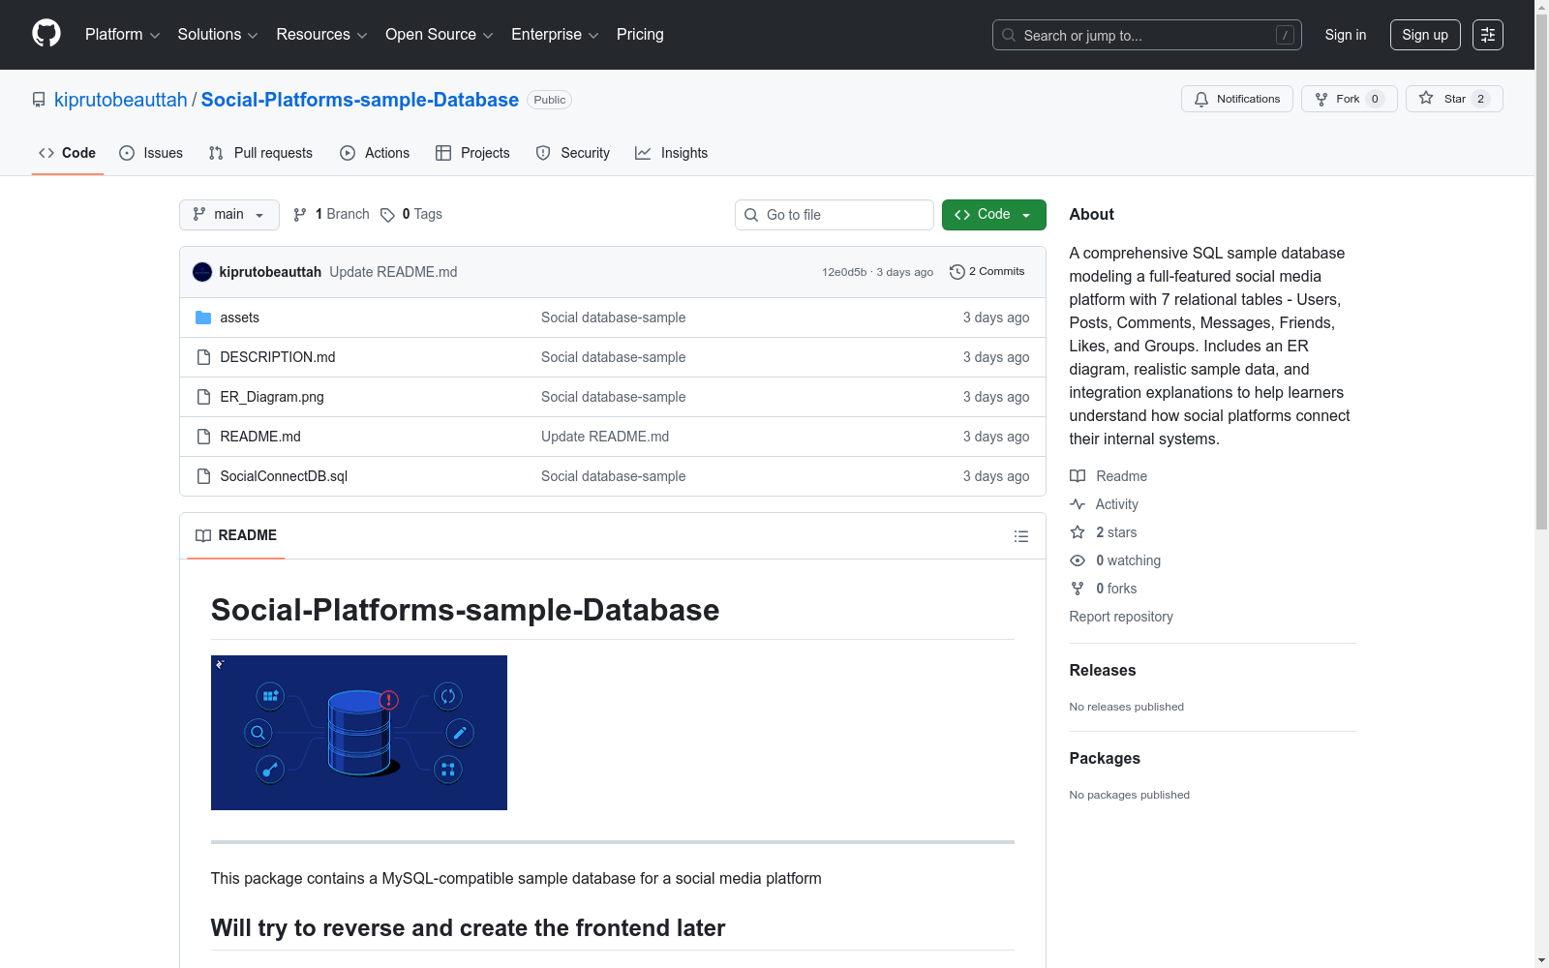Viewport: 1549px width, 968px height.
Task: Click the tag icon next to 0 Tags
Action: coord(387,215)
